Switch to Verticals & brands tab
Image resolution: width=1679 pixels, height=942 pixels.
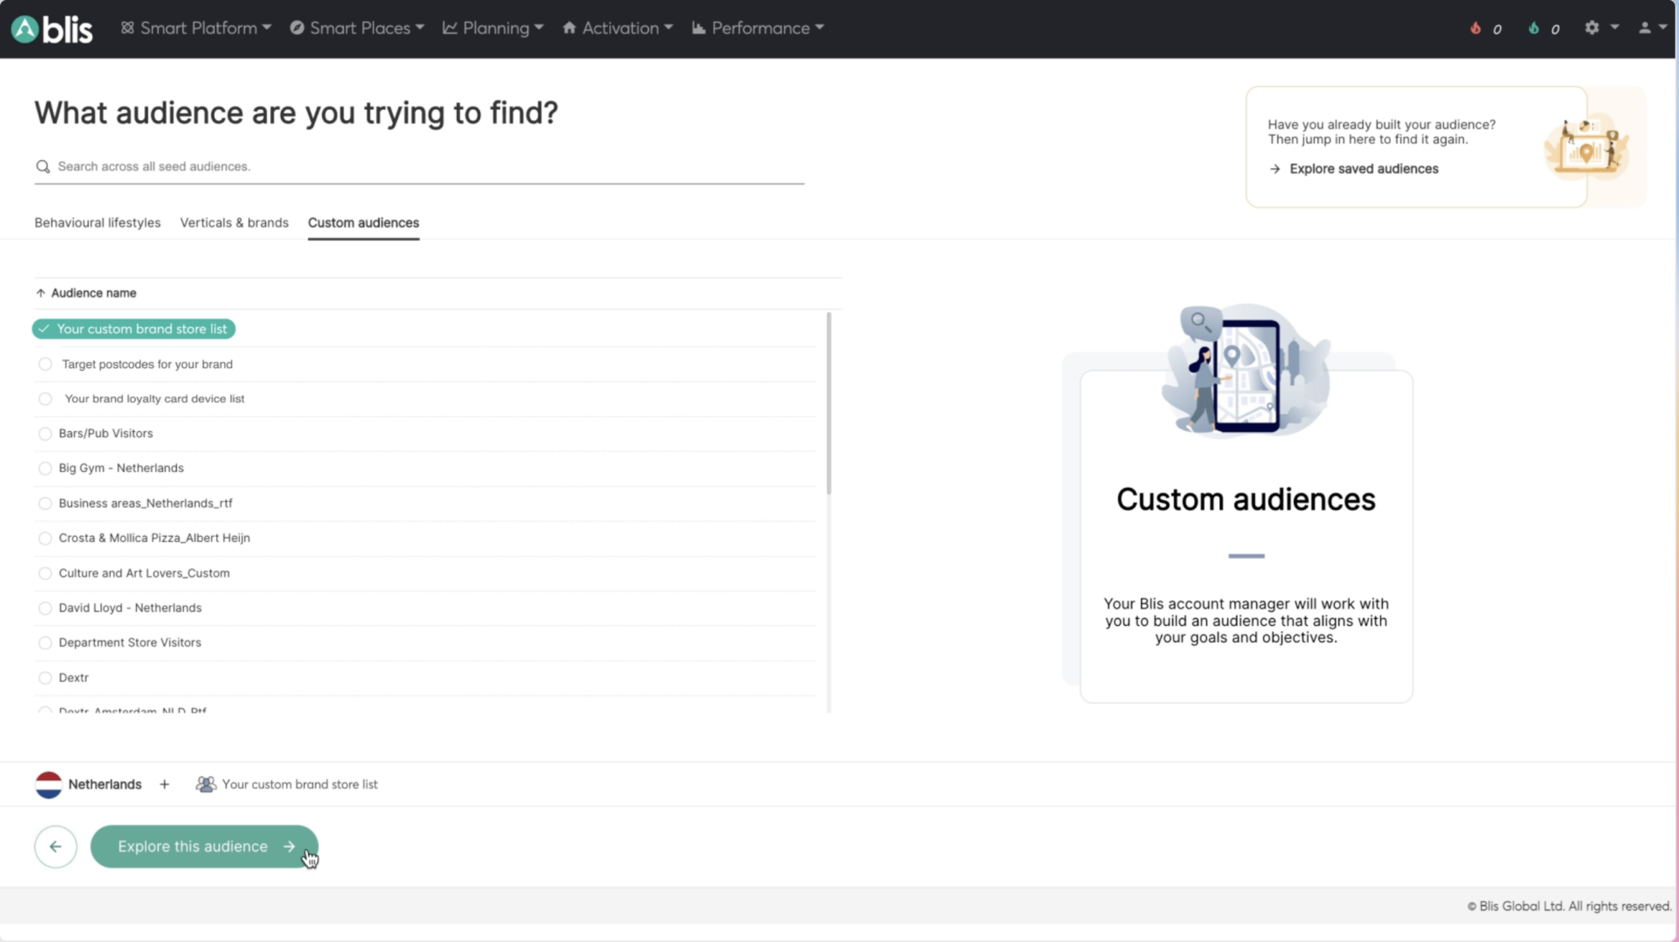pos(234,222)
